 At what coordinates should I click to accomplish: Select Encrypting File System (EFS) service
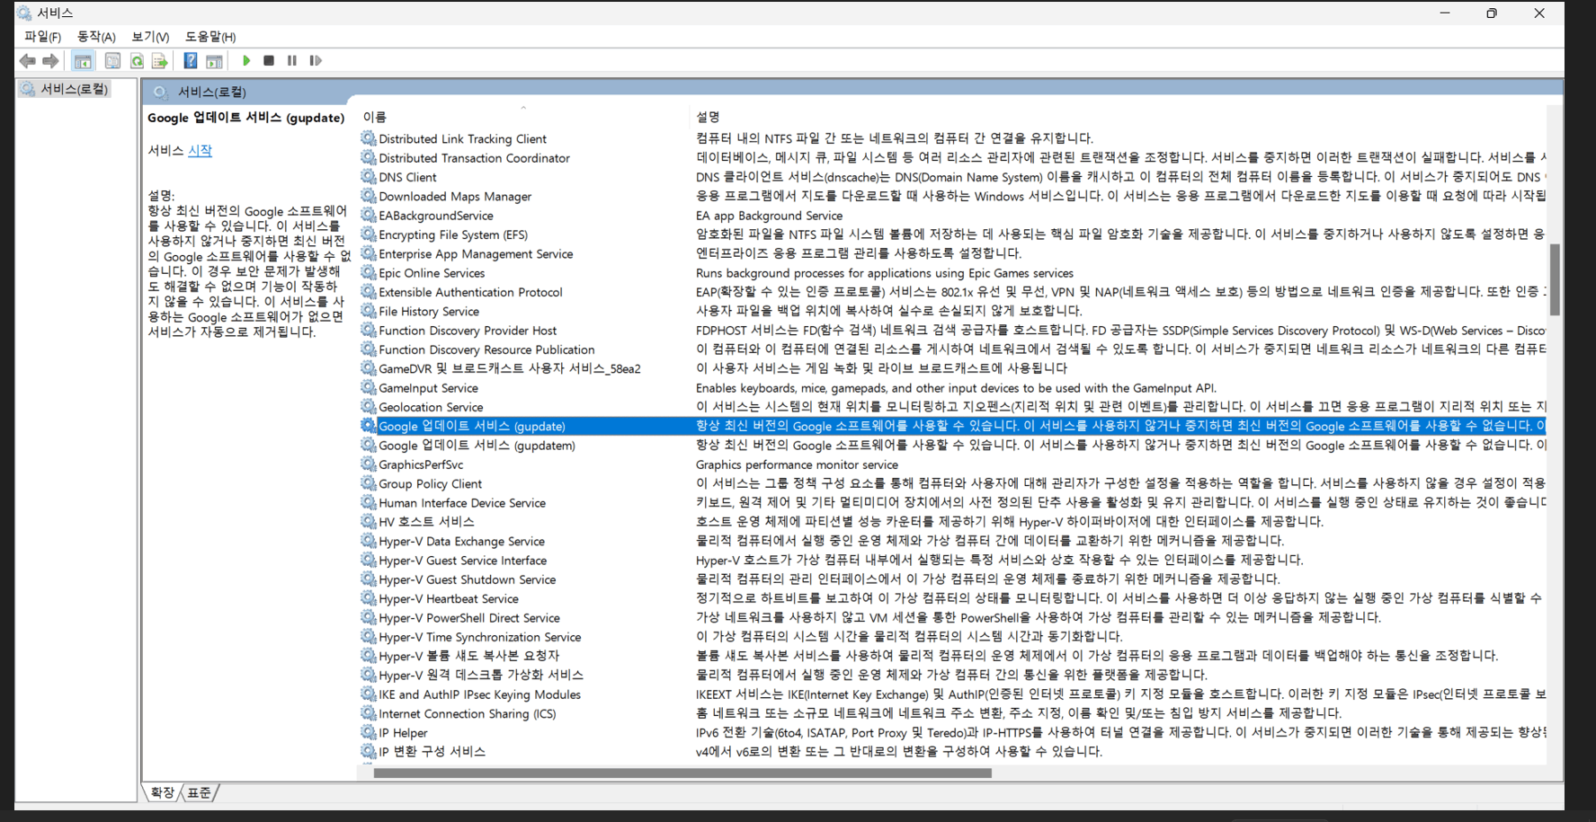point(952,234)
